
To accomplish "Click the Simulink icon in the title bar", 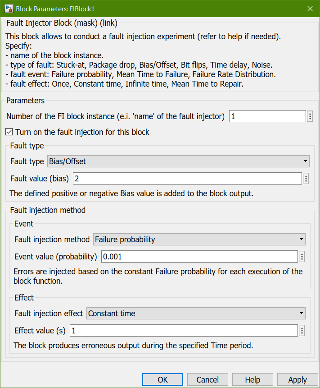I will pos(9,9).
